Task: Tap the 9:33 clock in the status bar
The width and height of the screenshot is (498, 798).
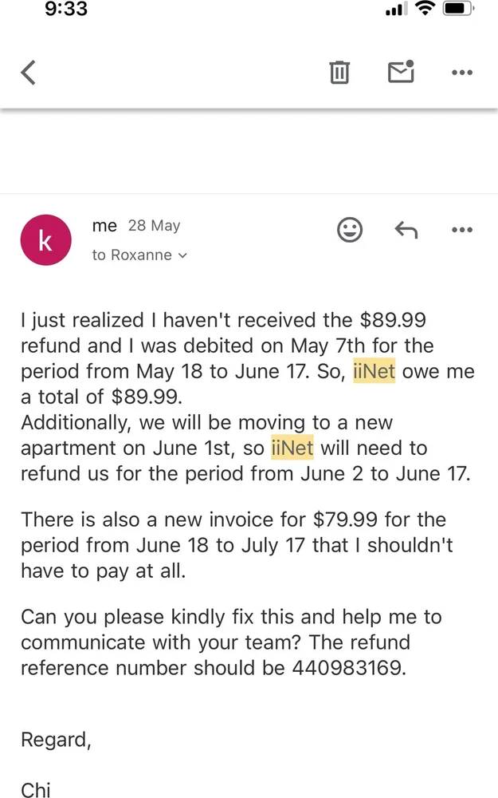Action: coord(66,9)
